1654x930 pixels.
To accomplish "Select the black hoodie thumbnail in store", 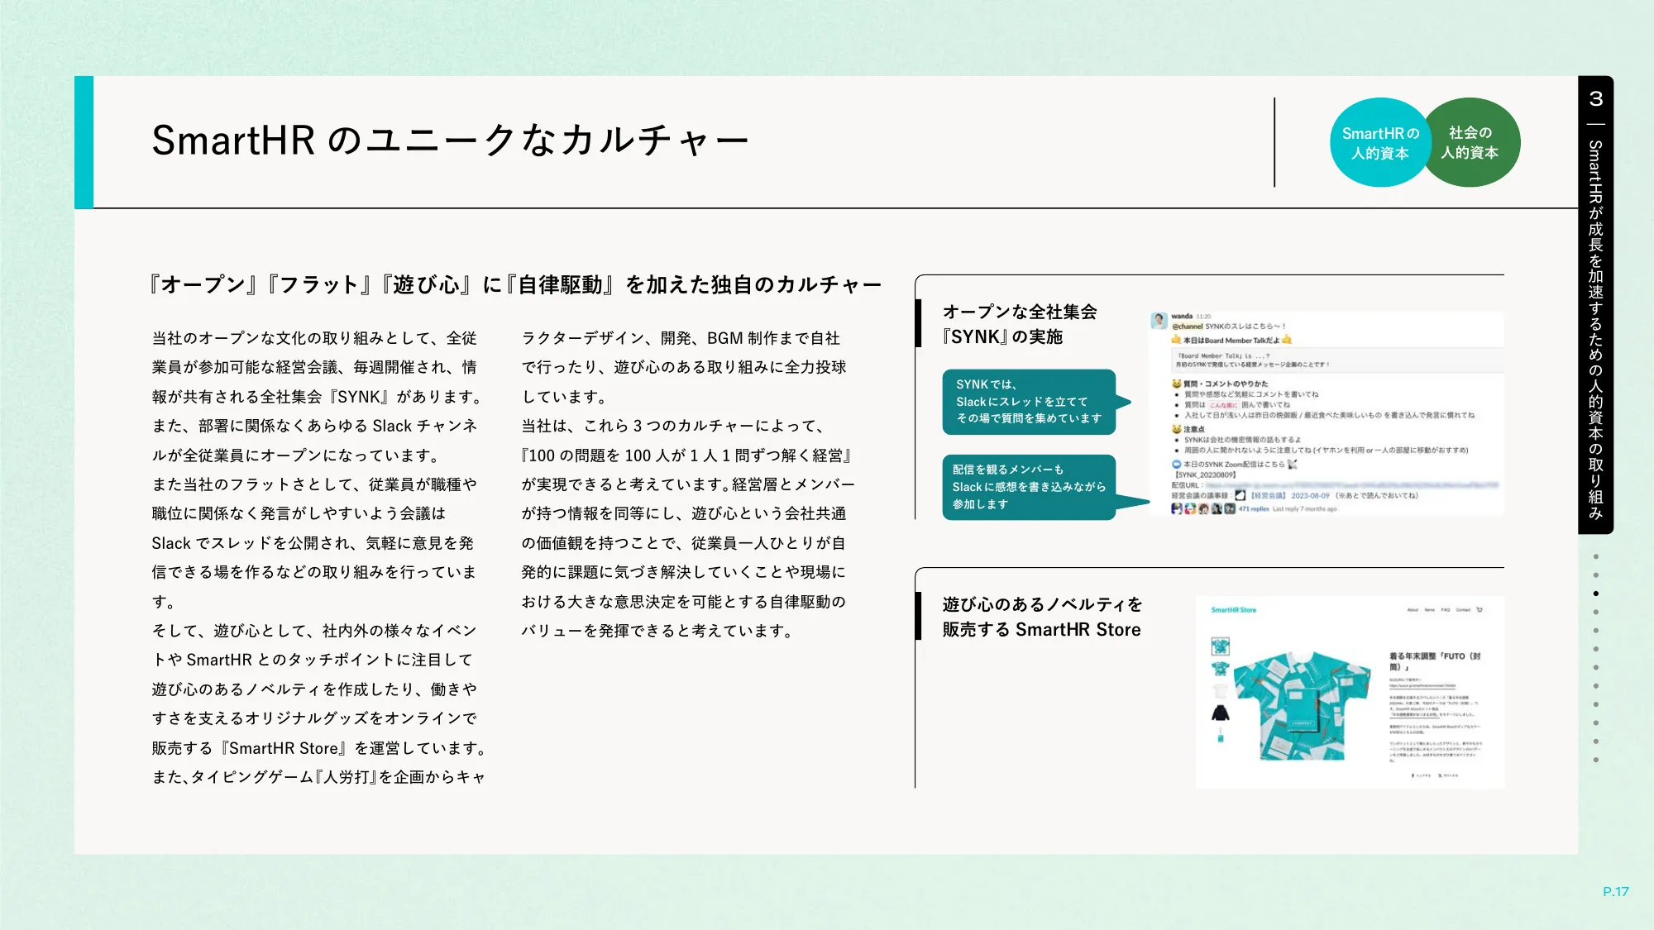I will [1221, 713].
